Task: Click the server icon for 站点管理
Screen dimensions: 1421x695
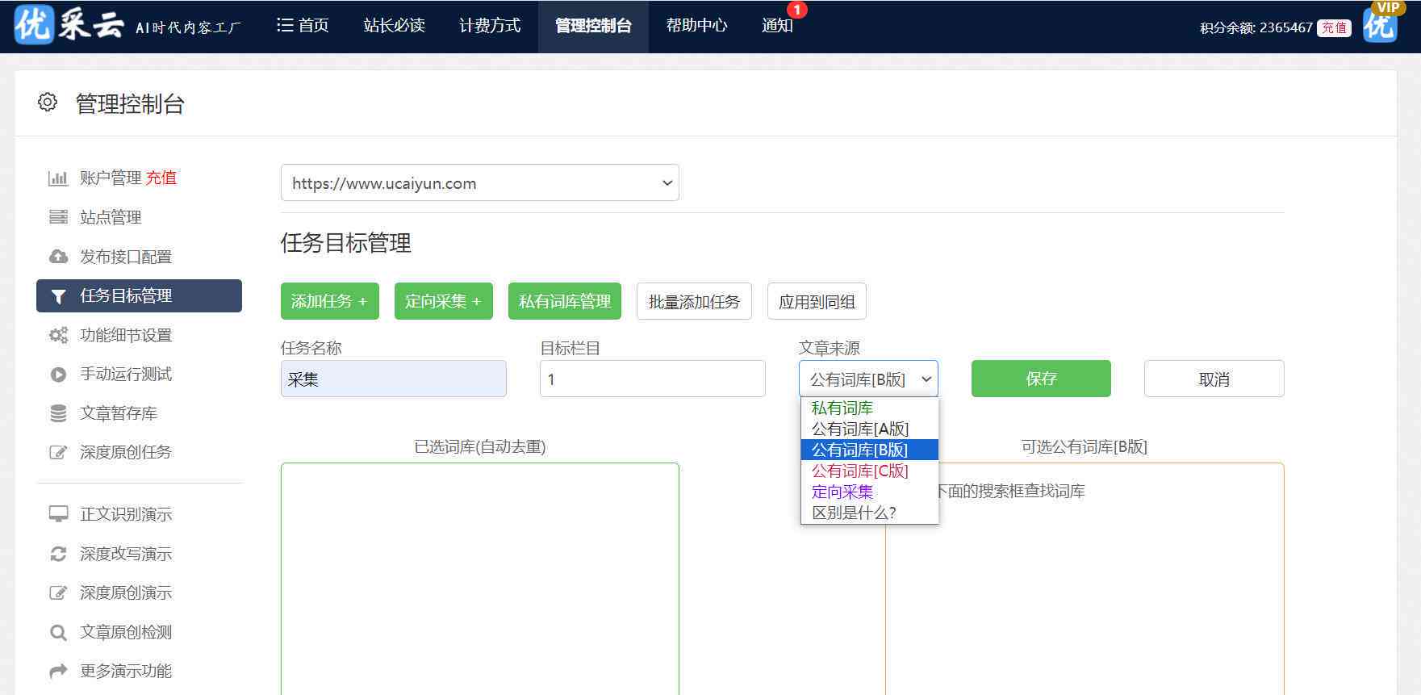Action: click(58, 217)
